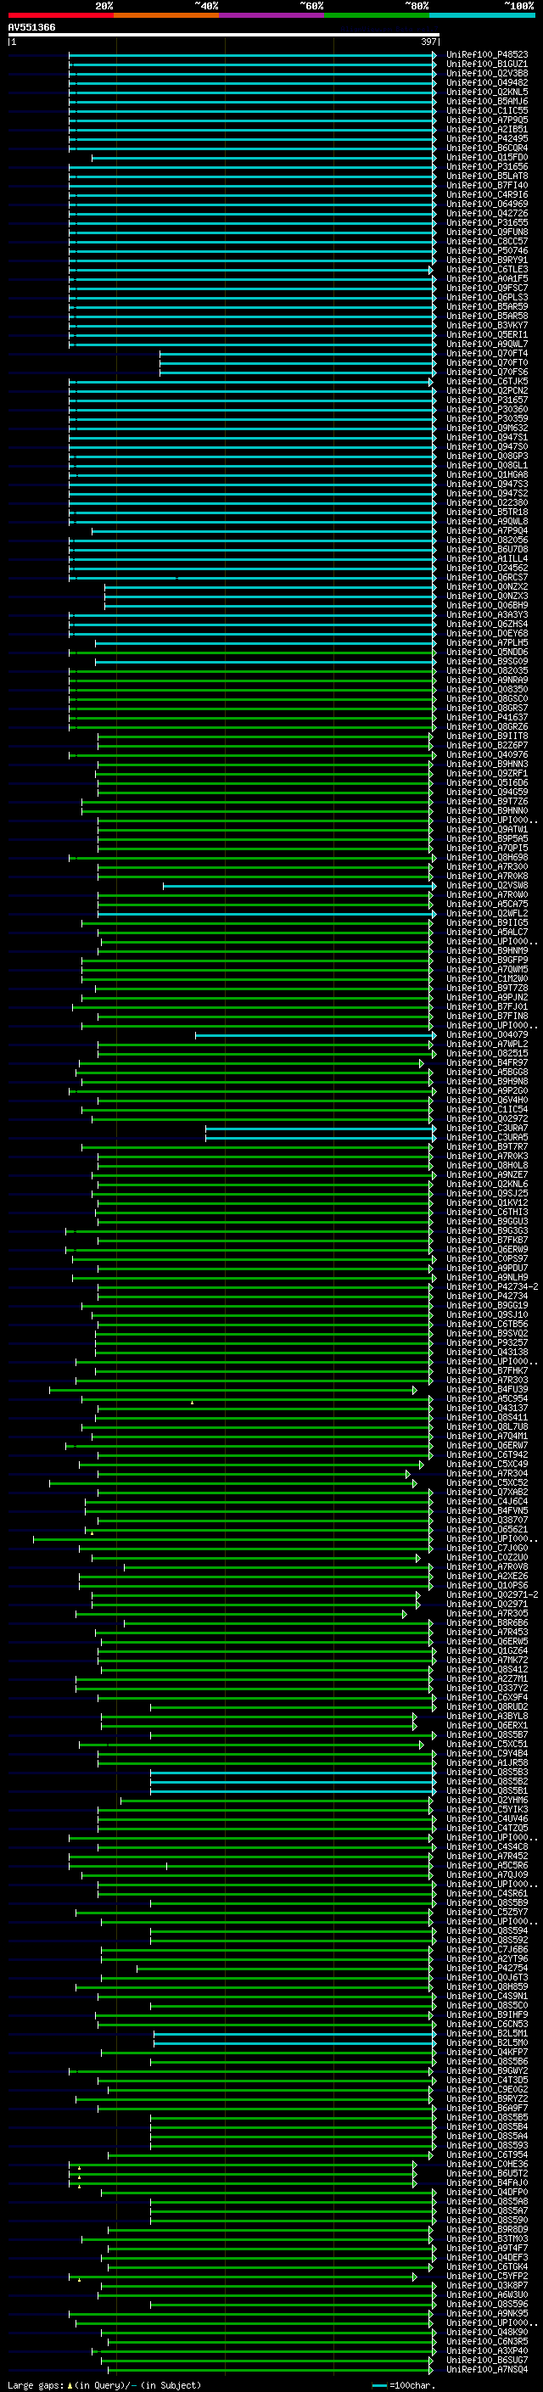Select subject label UniRef100_B9T7R7
Image resolution: width=543 pixels, height=2392 pixels.
coord(486,1147)
